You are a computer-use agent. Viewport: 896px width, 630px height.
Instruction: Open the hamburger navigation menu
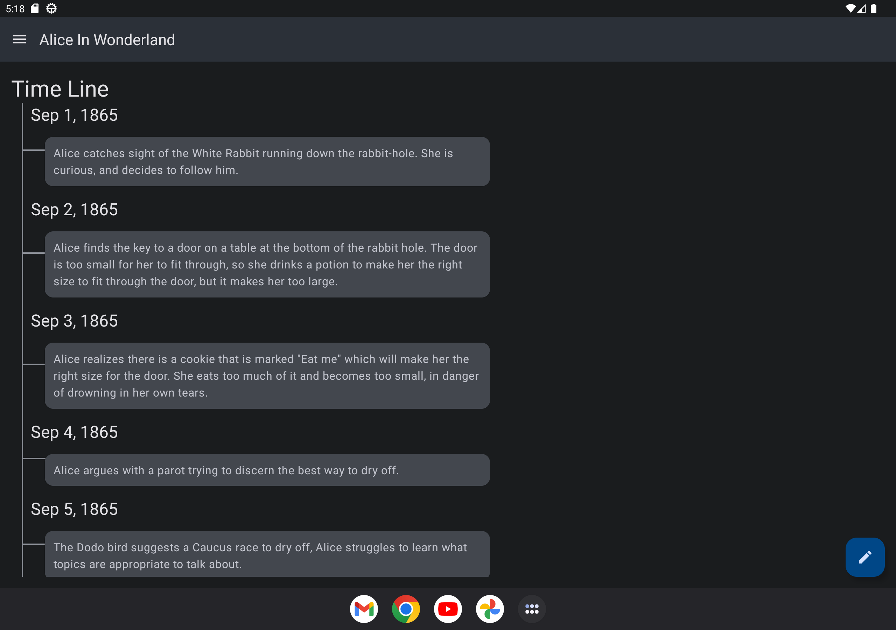point(20,40)
